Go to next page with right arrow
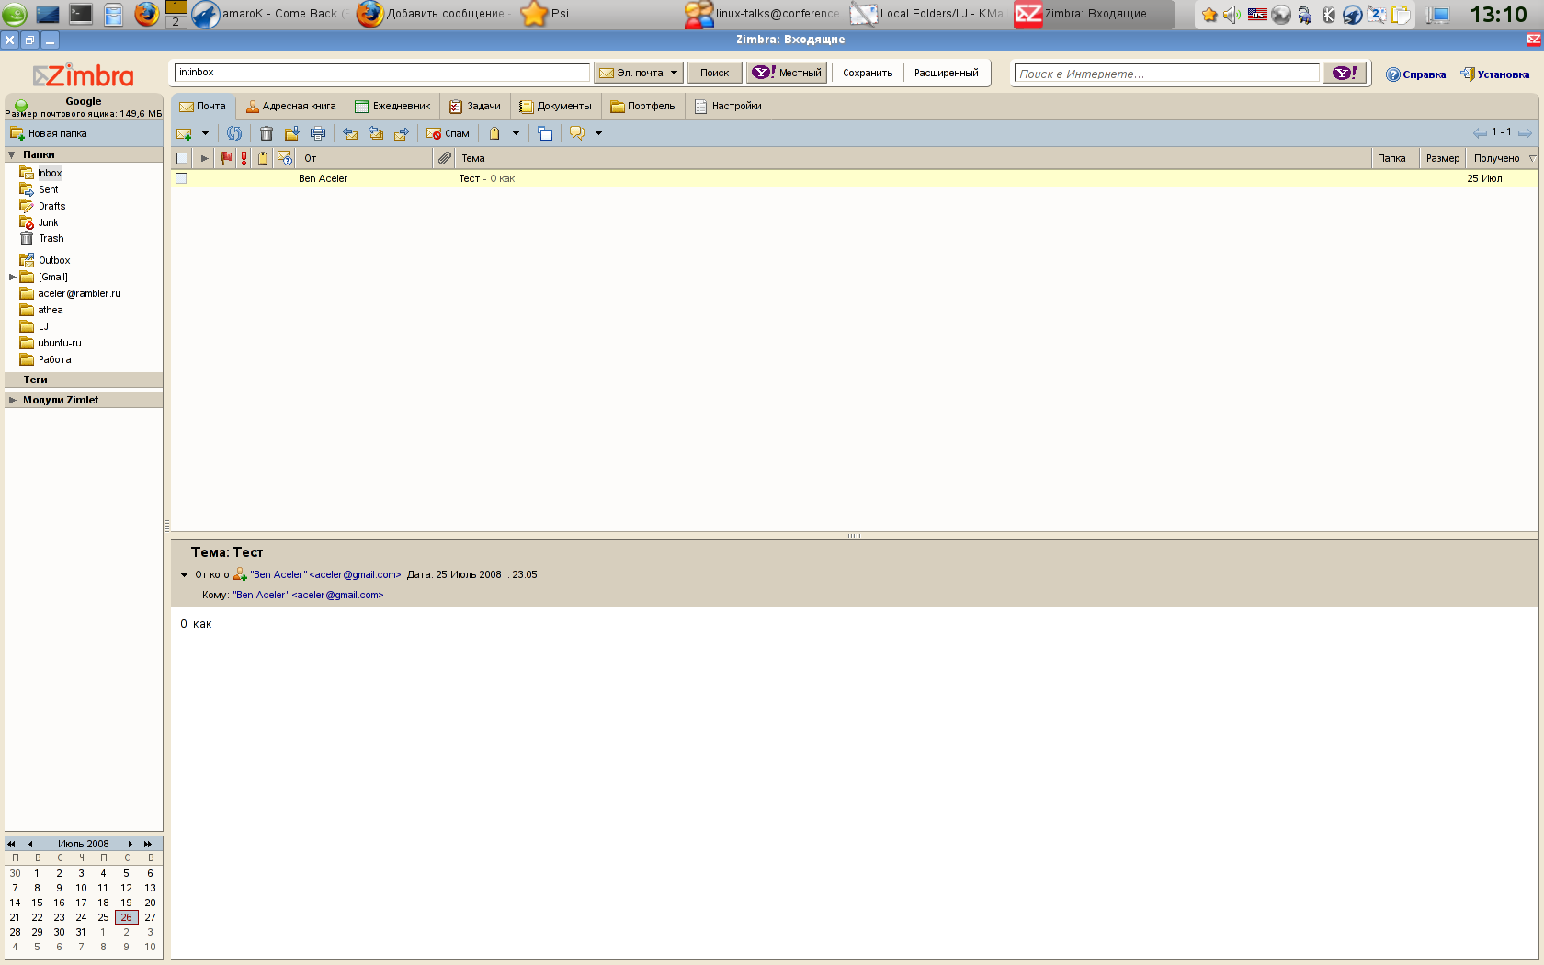1544x965 pixels. [1525, 133]
